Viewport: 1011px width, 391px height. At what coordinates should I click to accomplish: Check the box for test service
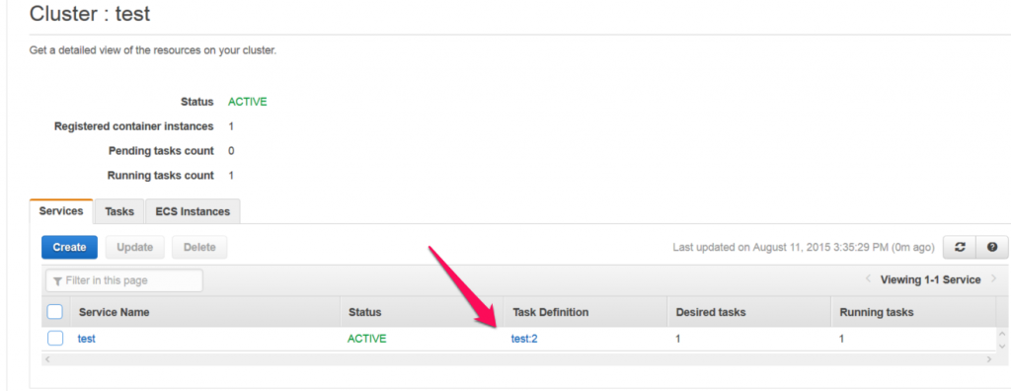pos(55,338)
